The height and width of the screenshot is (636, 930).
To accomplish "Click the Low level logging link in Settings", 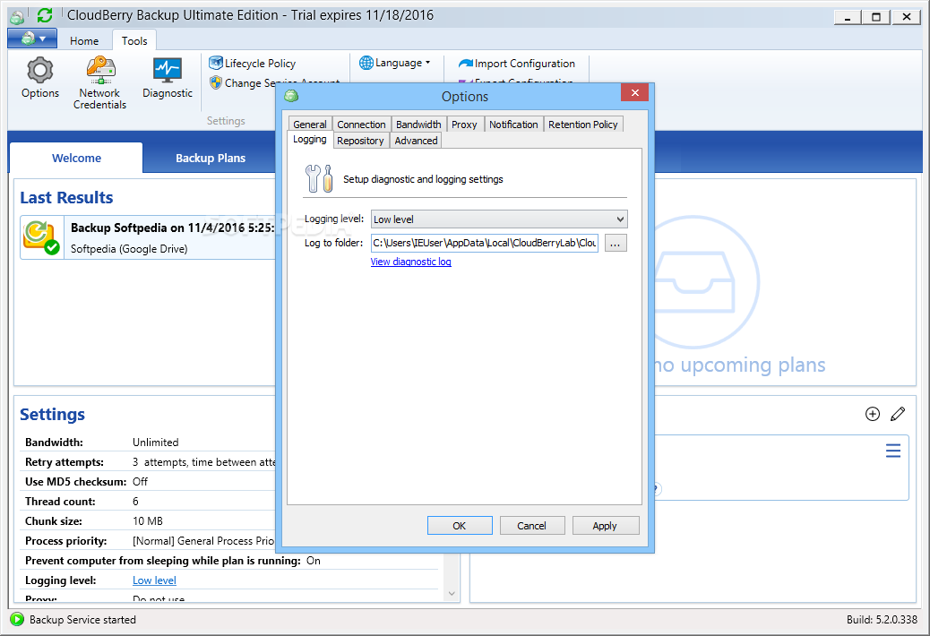I will tap(154, 580).
